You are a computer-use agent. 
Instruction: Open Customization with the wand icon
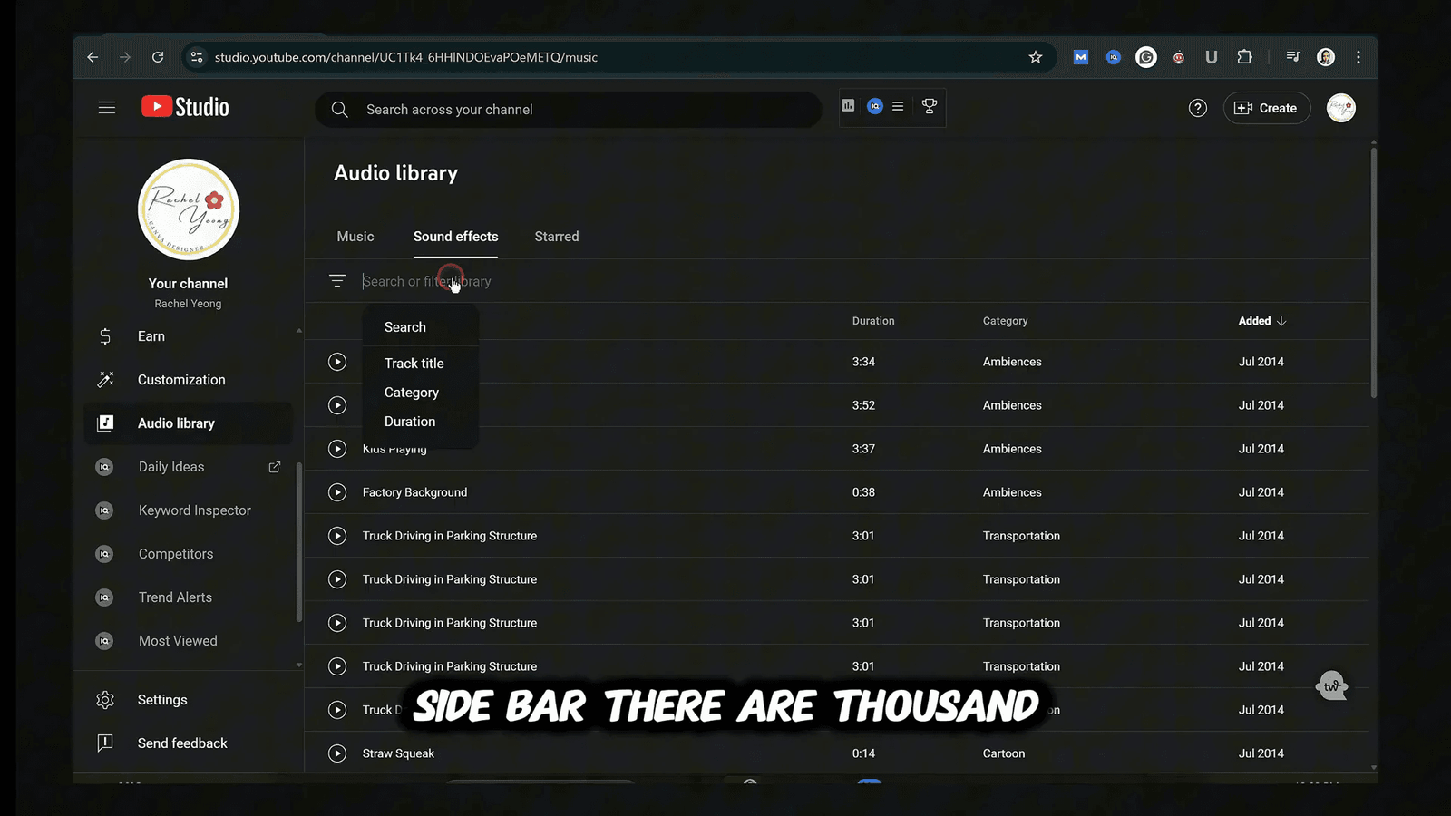(x=180, y=379)
